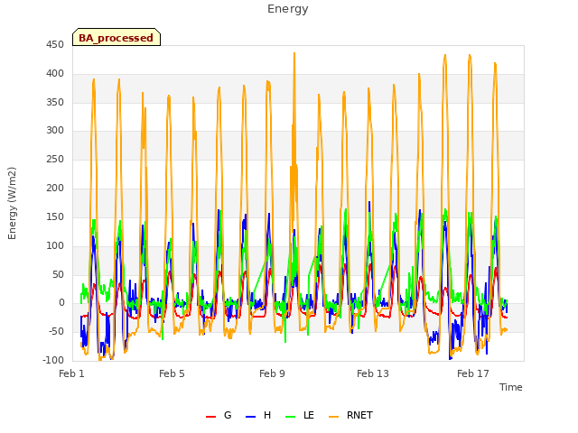Click the orange RNET legend color marker

click(333, 417)
